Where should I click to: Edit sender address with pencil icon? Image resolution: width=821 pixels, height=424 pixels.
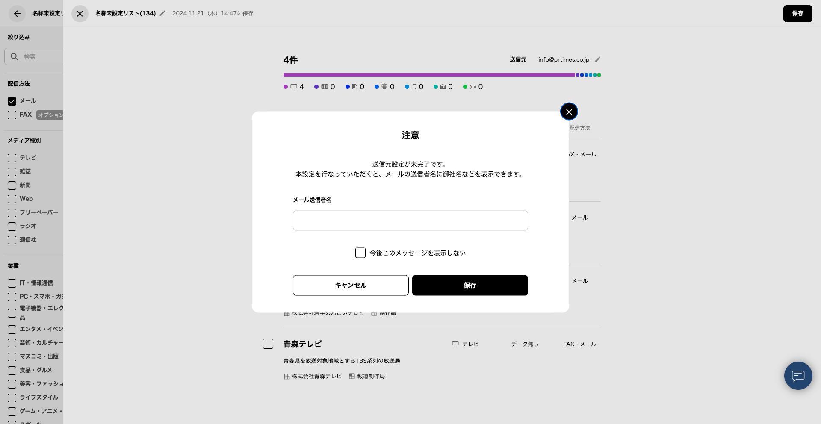598,59
